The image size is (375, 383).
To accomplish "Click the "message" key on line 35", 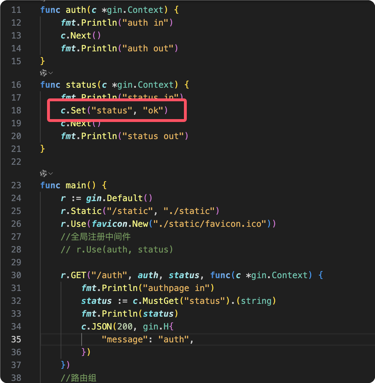I will tap(125, 339).
